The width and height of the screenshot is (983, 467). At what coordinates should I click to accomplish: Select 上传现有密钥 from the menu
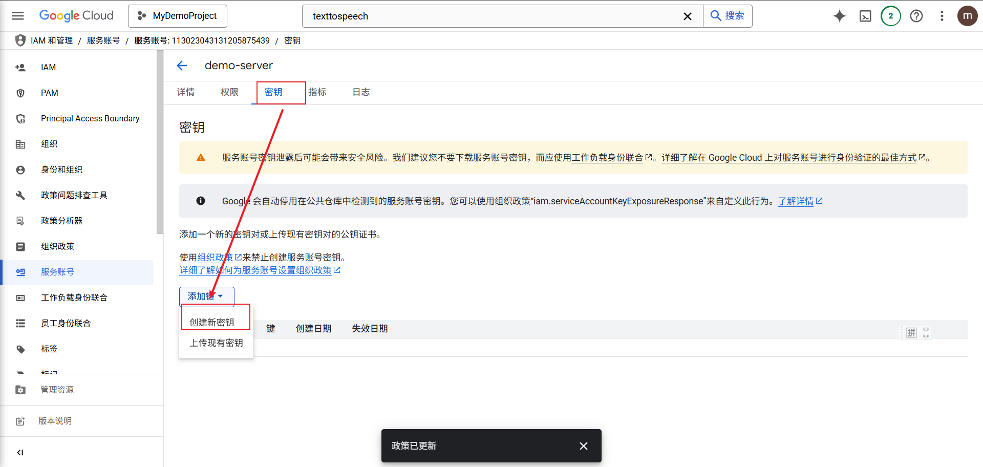click(216, 343)
